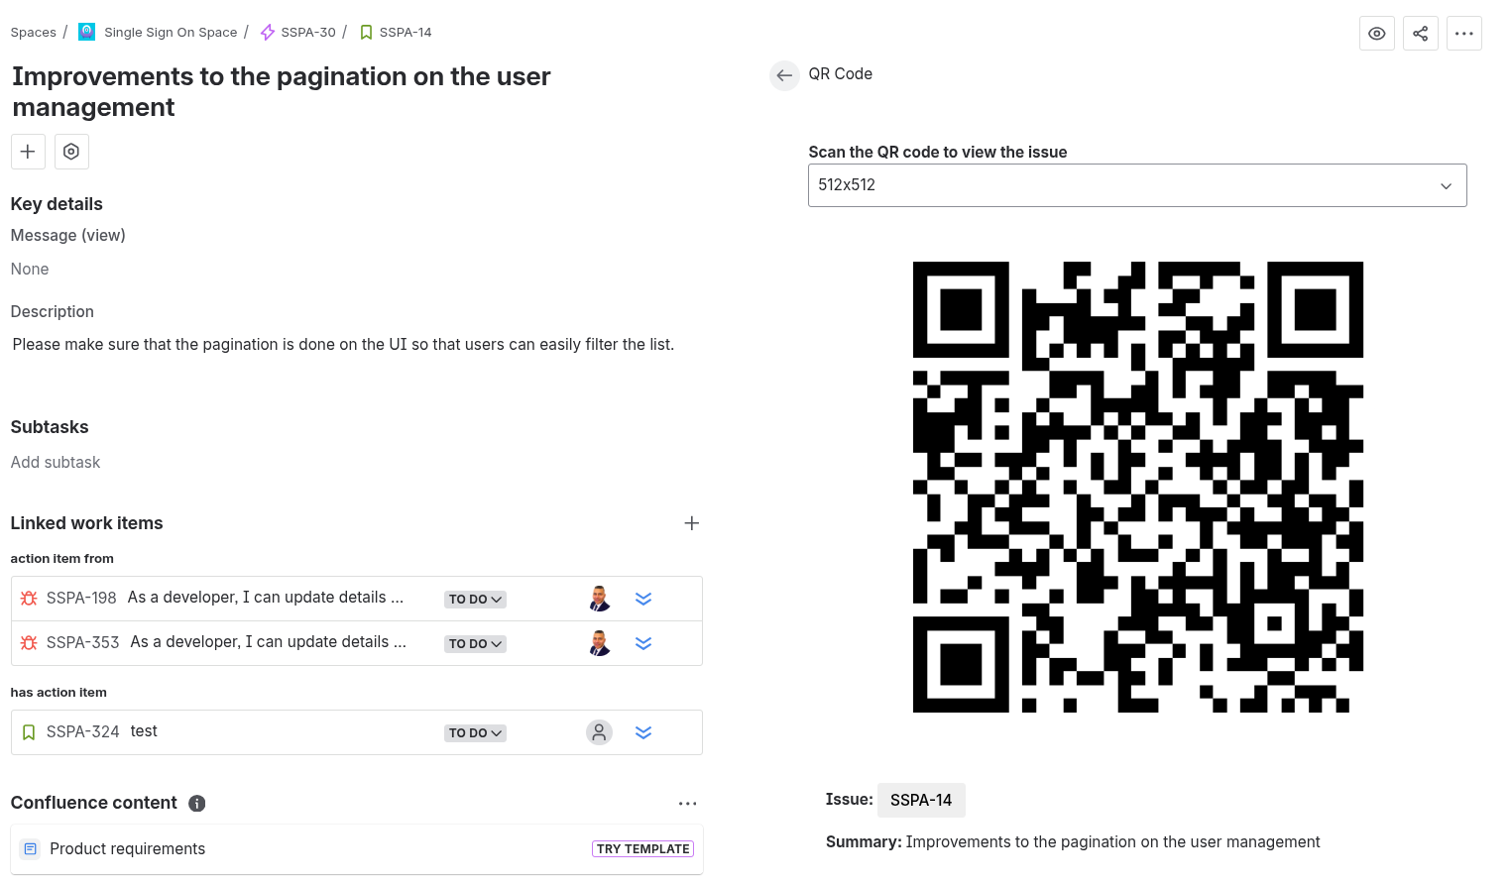1511x885 pixels.
Task: Open the 512x512 size dropdown
Action: (1137, 185)
